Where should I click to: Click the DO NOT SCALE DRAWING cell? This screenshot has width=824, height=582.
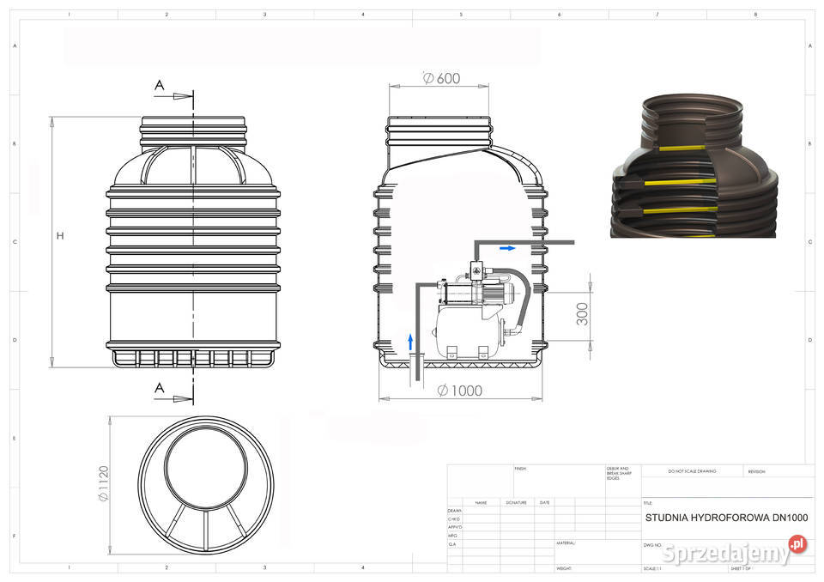(692, 471)
